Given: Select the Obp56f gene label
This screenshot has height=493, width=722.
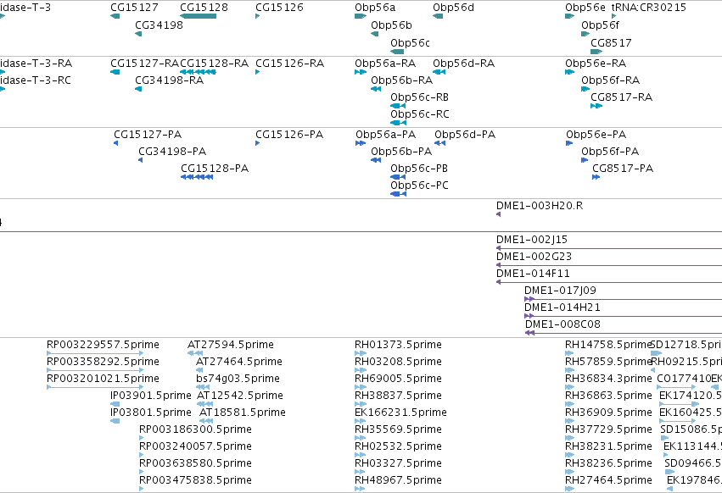Looking at the screenshot, I should (600, 25).
